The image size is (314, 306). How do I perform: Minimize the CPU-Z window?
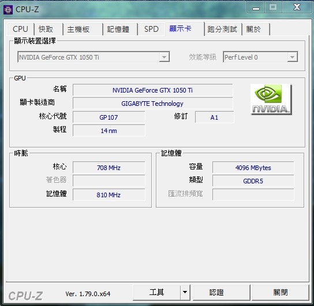pos(256,8)
